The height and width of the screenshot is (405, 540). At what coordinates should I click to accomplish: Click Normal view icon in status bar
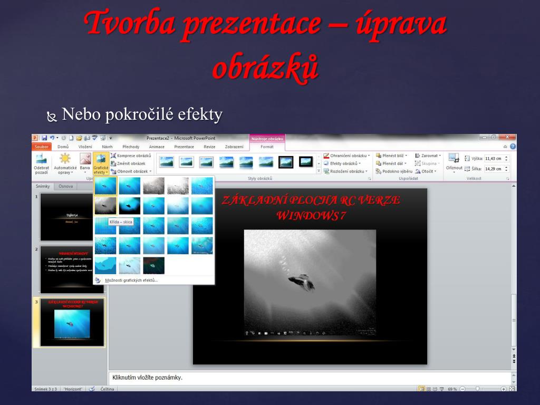click(x=421, y=389)
